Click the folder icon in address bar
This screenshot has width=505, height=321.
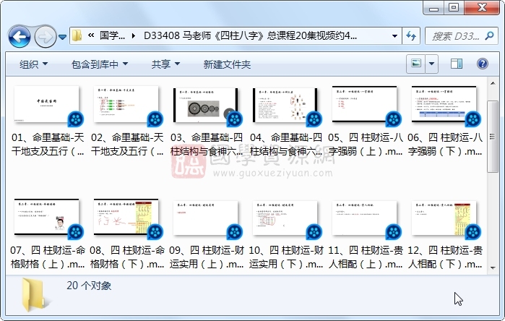tap(77, 35)
